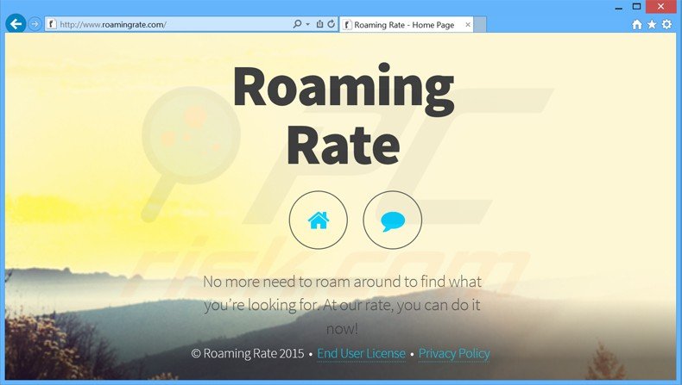Image resolution: width=682 pixels, height=385 pixels.
Task: Click the browser Home icon in toolbar
Action: pyautogui.click(x=637, y=24)
